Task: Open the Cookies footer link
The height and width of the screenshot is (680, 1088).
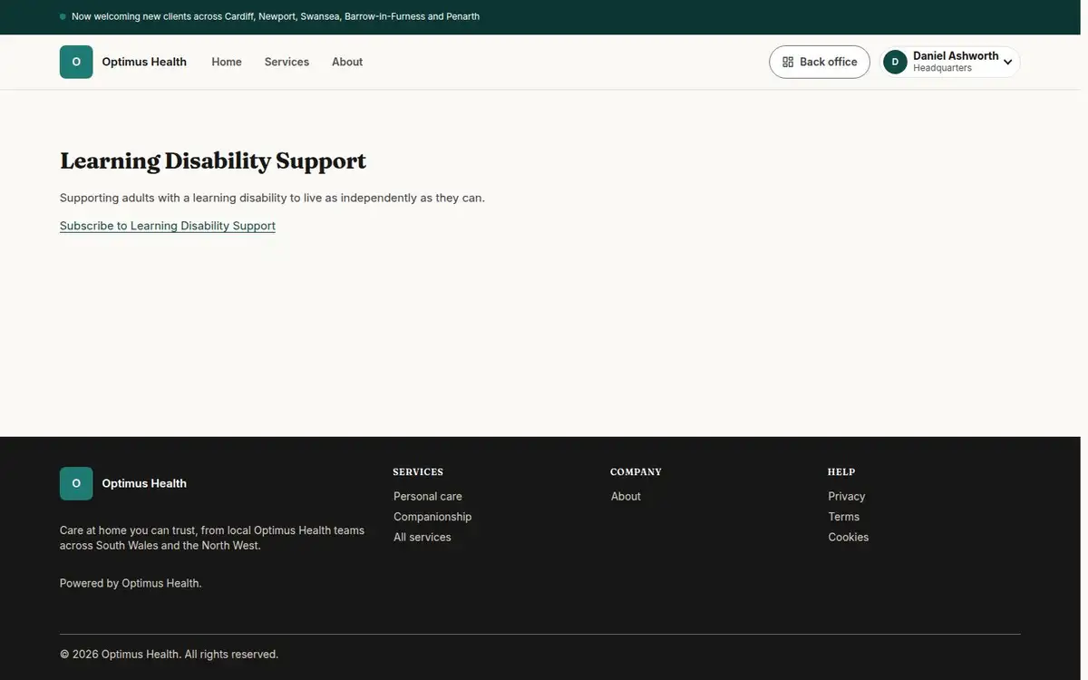Action: pos(849,537)
